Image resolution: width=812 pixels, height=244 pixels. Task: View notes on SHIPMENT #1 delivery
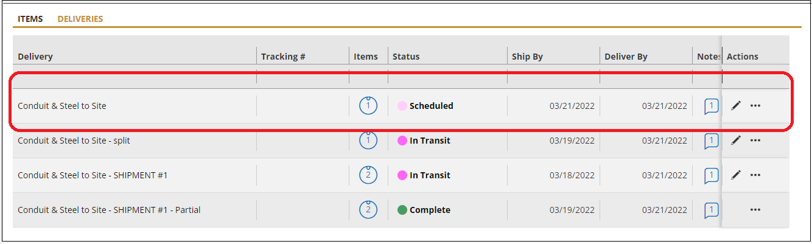[x=711, y=176]
